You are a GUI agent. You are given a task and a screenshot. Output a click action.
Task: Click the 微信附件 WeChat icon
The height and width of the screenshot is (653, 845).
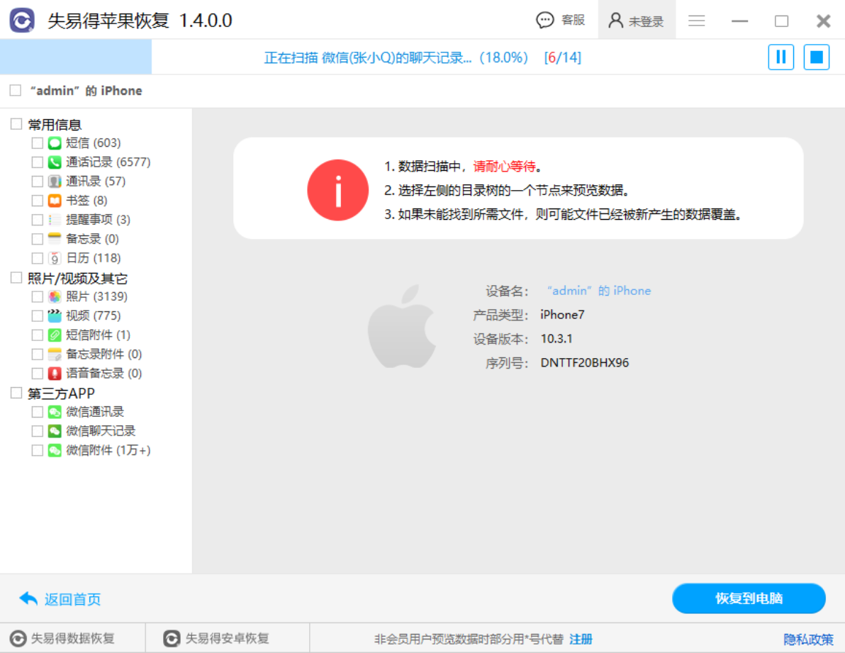tap(55, 450)
